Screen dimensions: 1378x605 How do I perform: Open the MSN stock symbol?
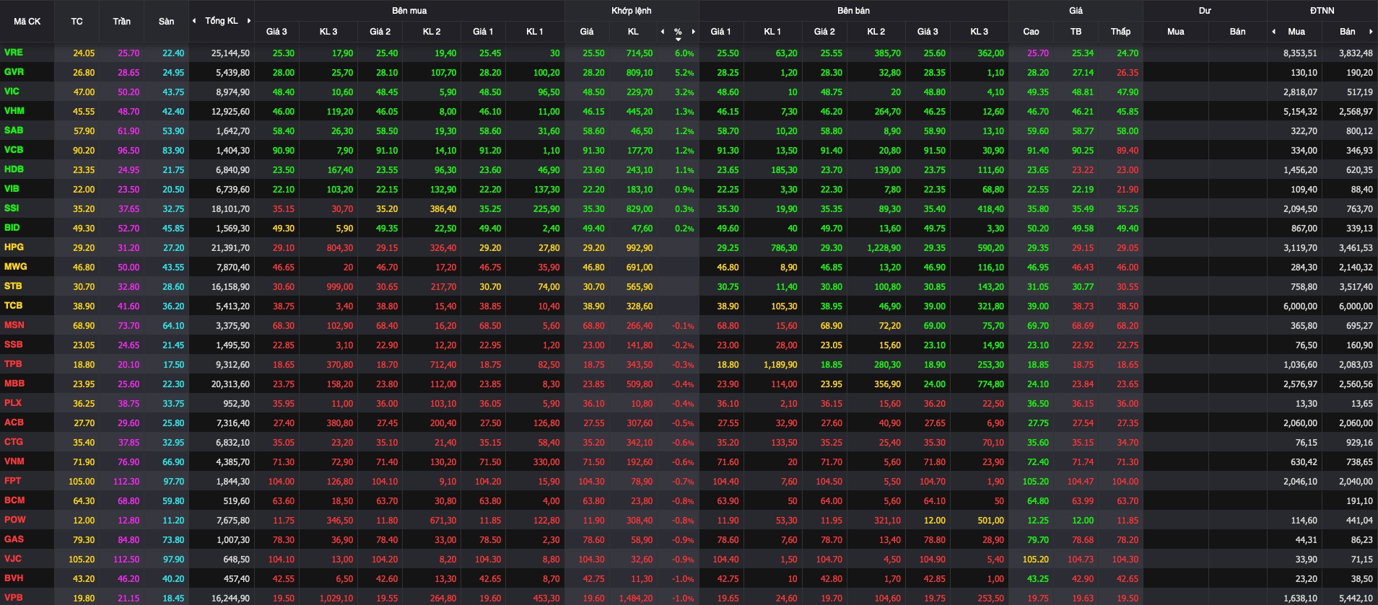click(14, 325)
